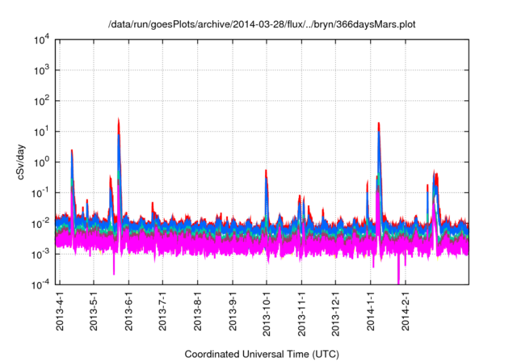
Task: Select the 2013-6-1 date tick label
Action: click(x=129, y=310)
